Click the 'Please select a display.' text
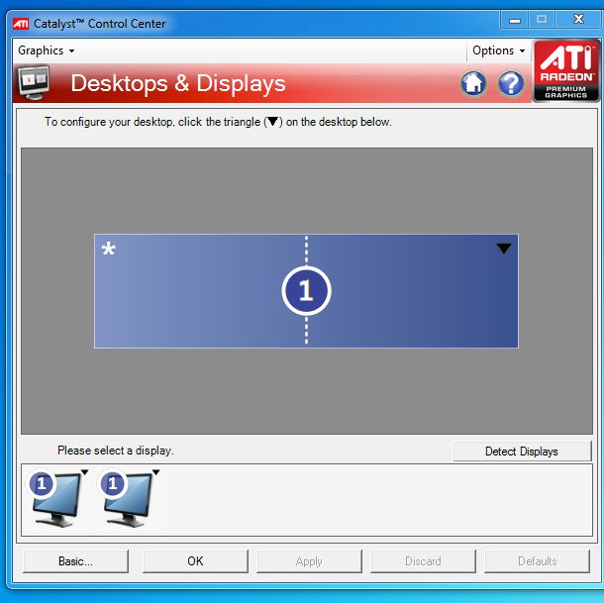This screenshot has width=604, height=603. [116, 451]
